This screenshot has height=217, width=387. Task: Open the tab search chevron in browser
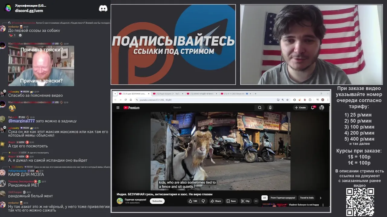(x=115, y=94)
